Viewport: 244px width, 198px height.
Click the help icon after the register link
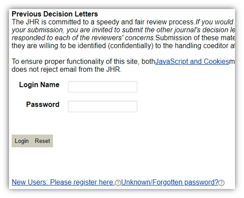[x=118, y=183]
